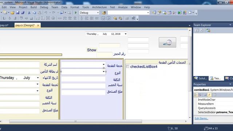The width and height of the screenshot is (233, 131).
Task: Expand Team Explorer panel options arrow
Action: (x=230, y=25)
